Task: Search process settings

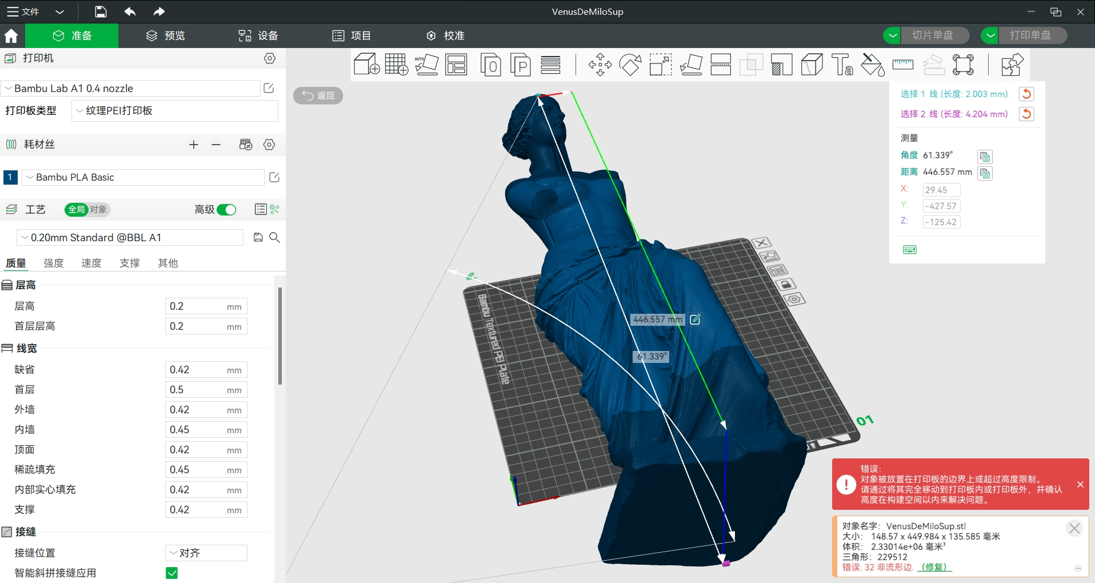Action: tap(274, 237)
